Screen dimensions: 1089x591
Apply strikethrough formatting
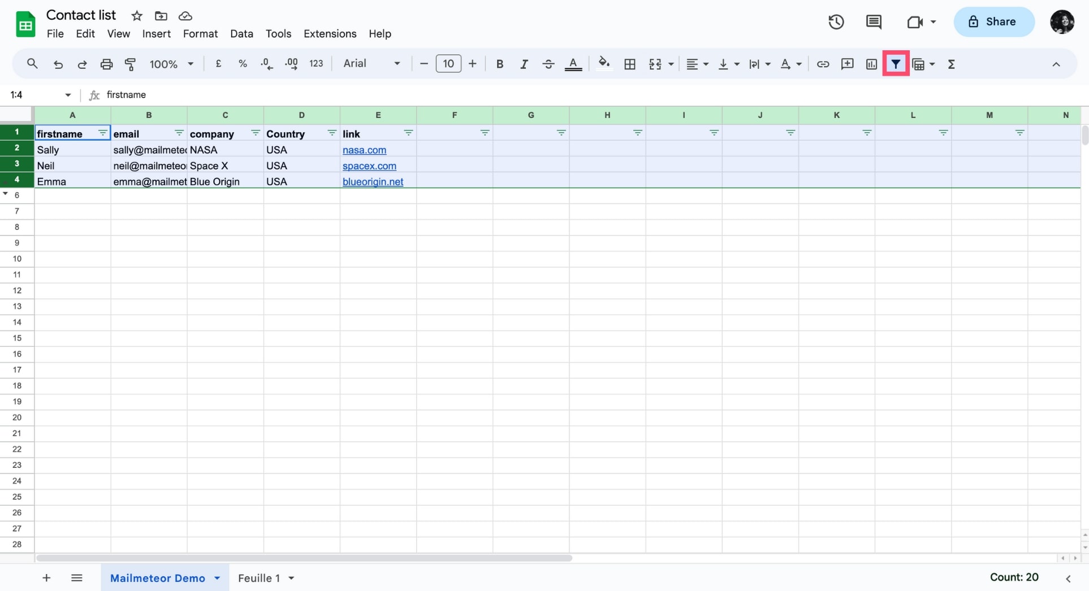click(x=548, y=64)
